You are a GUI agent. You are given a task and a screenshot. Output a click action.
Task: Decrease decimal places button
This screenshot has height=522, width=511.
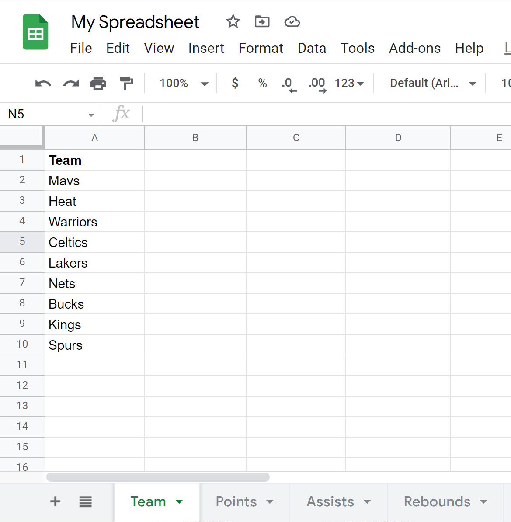289,84
